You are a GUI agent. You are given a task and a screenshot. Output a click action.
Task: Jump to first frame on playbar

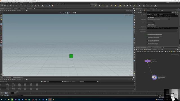pos(2,93)
